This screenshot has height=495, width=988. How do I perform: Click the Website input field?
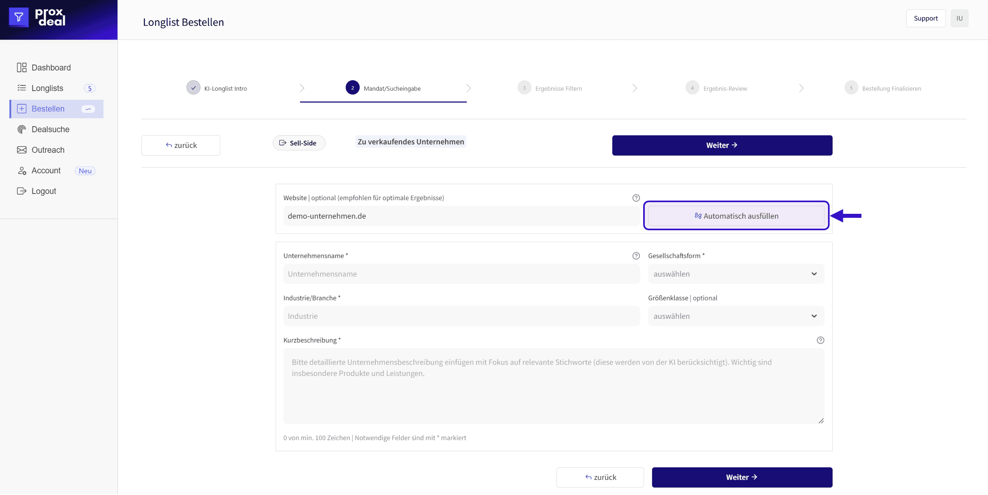462,216
